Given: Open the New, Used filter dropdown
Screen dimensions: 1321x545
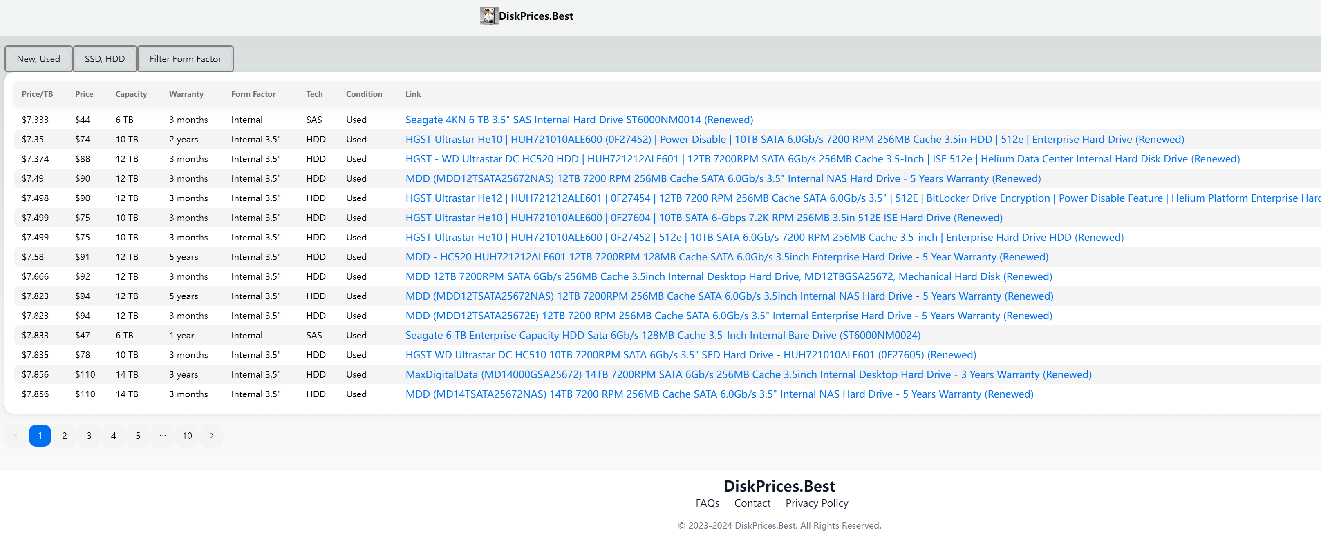Looking at the screenshot, I should (38, 59).
